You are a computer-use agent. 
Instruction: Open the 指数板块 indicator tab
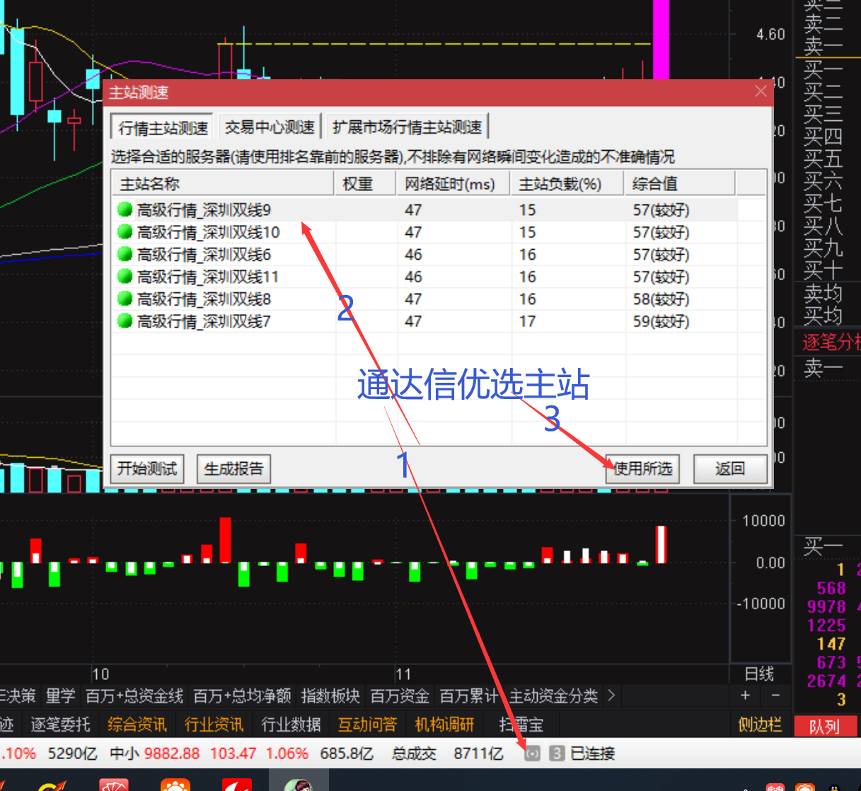coord(330,696)
